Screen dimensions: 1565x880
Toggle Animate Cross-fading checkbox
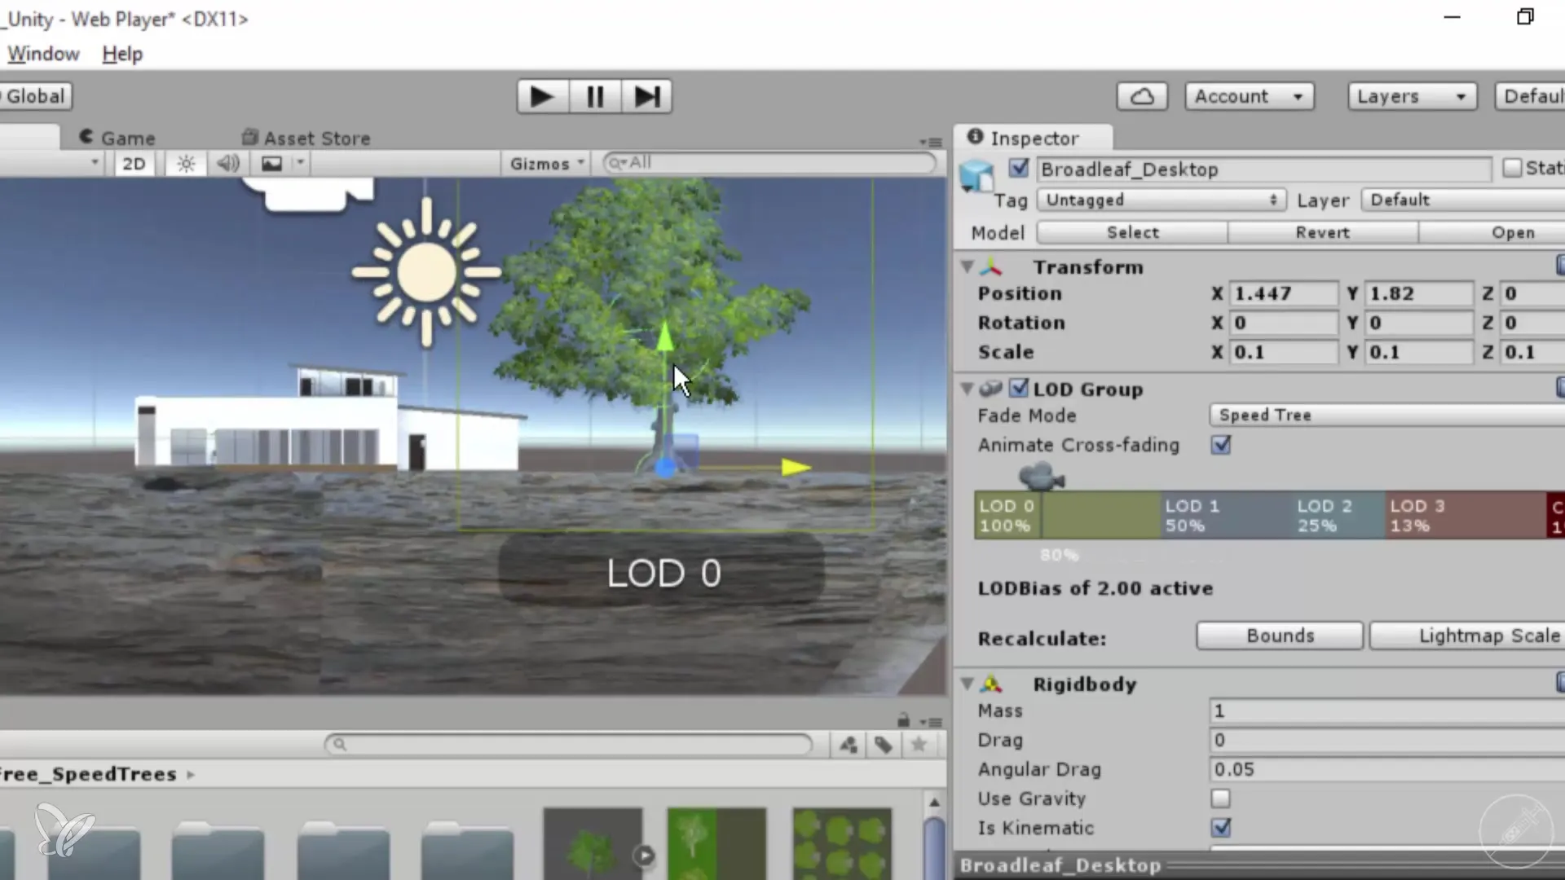1220,445
